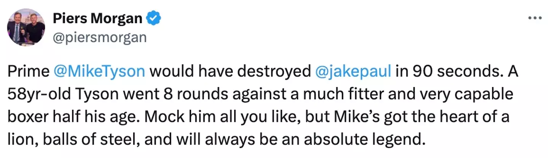Follow the @MikeTyson mention link

click(x=99, y=71)
